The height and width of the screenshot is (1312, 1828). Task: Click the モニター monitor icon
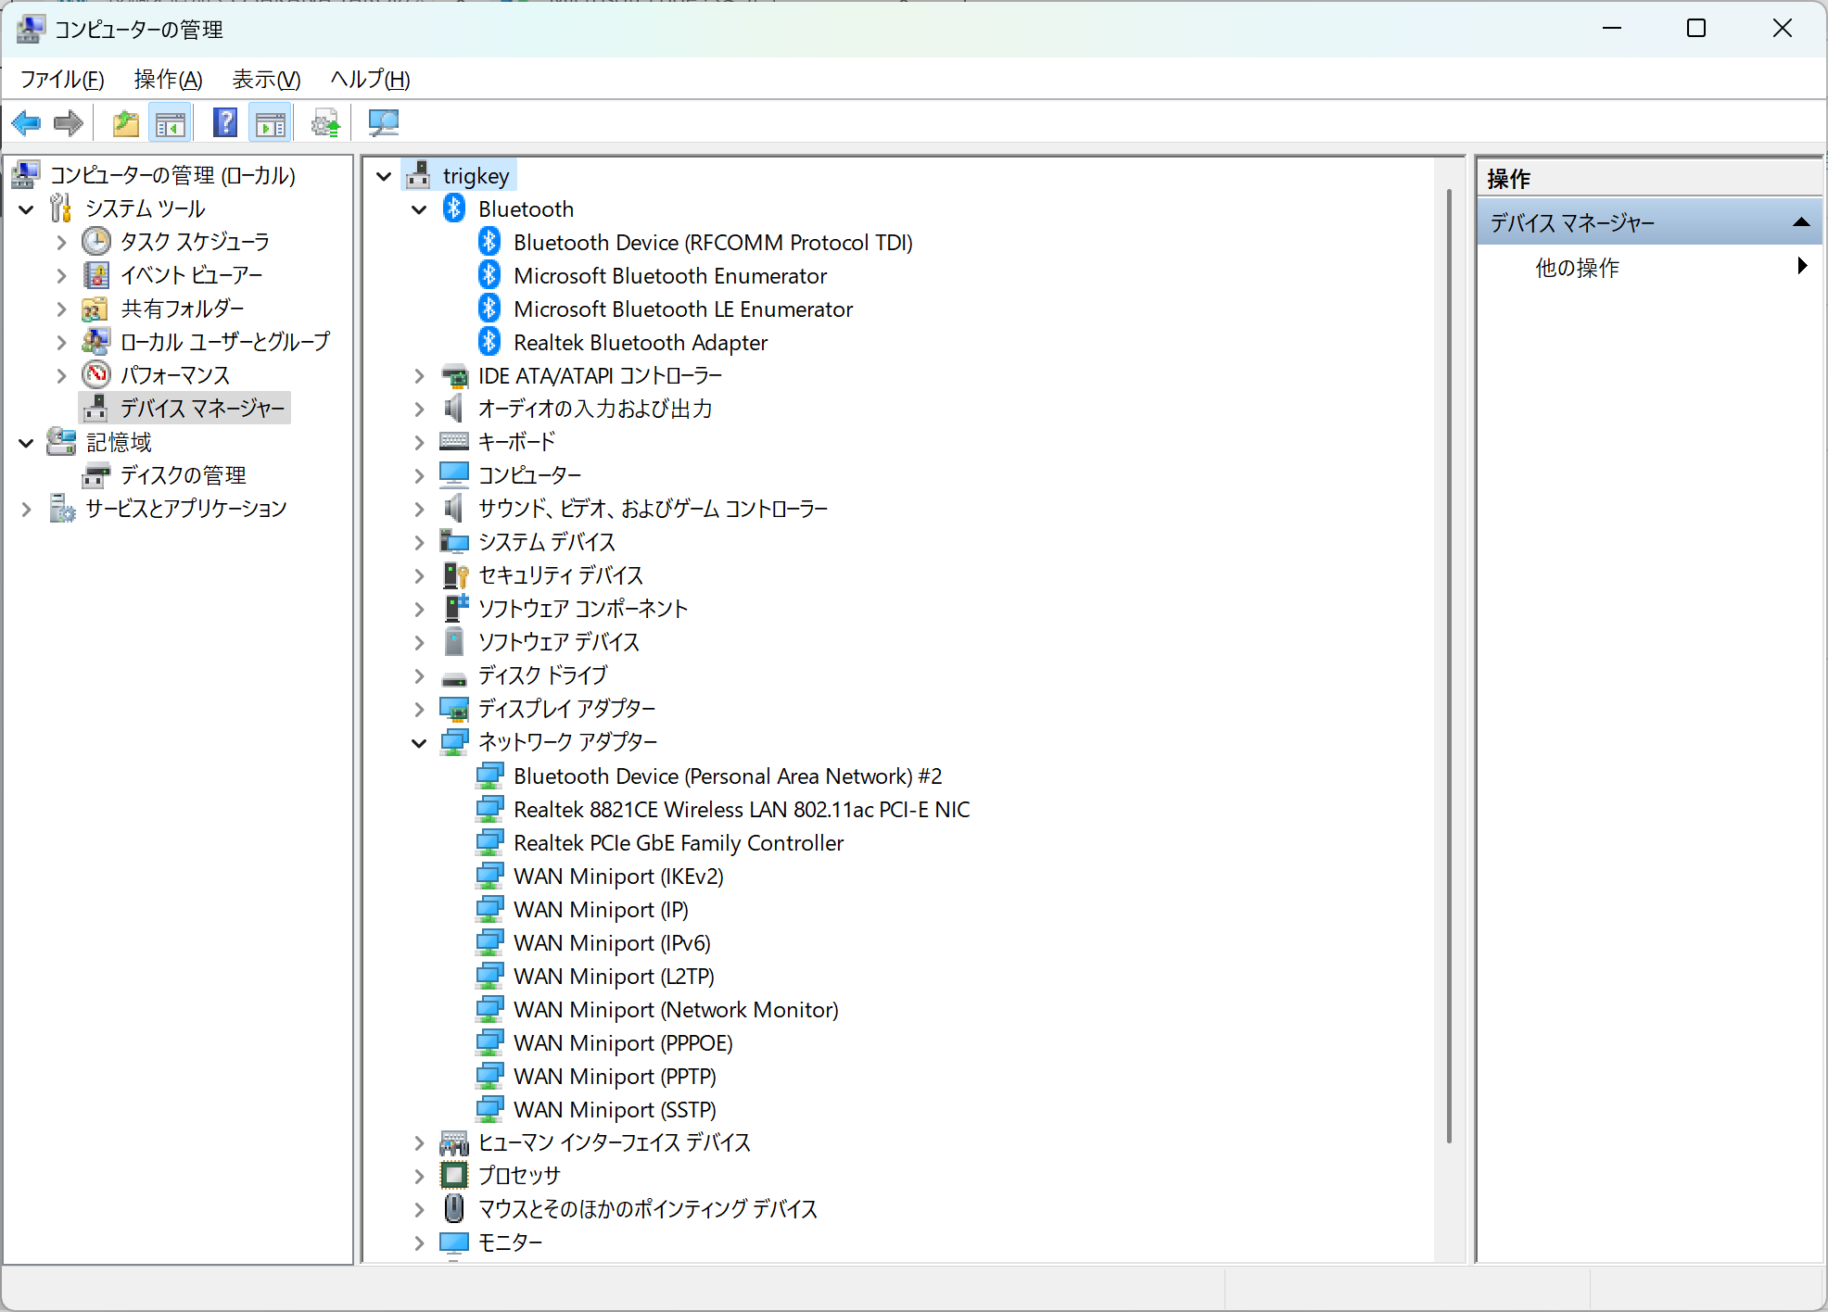tap(454, 1243)
